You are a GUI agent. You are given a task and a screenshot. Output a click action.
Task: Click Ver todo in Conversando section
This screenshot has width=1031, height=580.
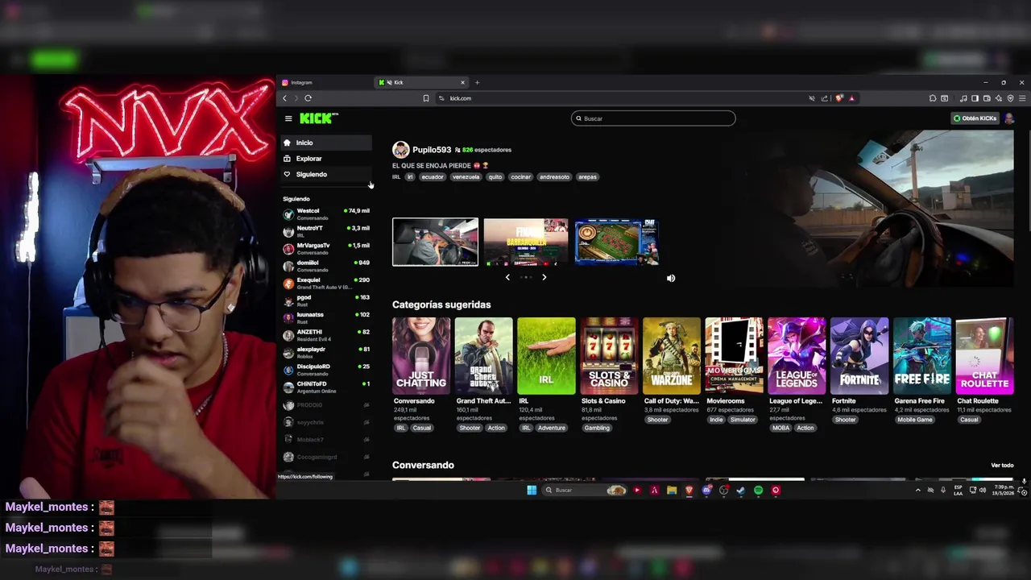click(x=1002, y=466)
